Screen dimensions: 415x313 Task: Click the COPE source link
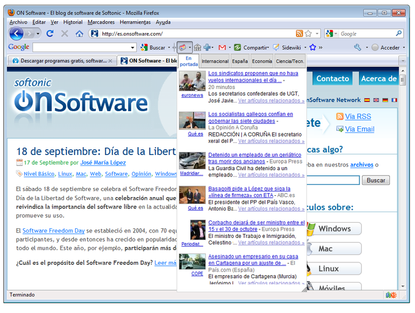pyautogui.click(x=197, y=273)
